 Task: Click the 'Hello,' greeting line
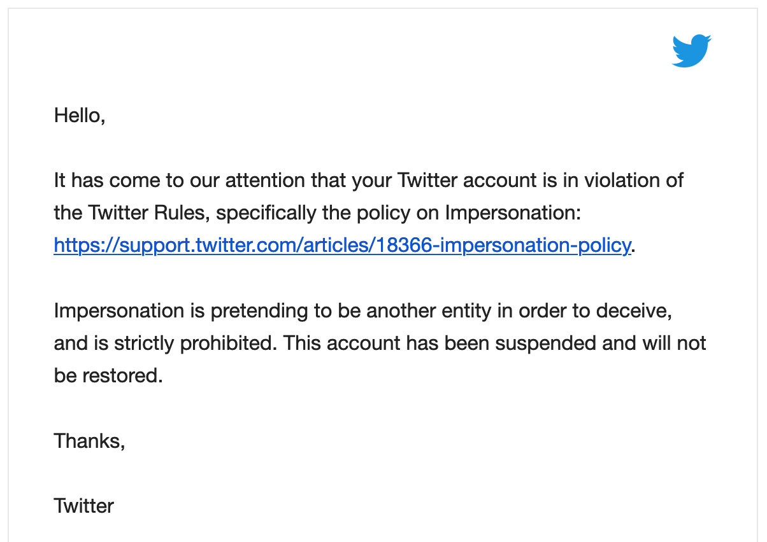(80, 115)
